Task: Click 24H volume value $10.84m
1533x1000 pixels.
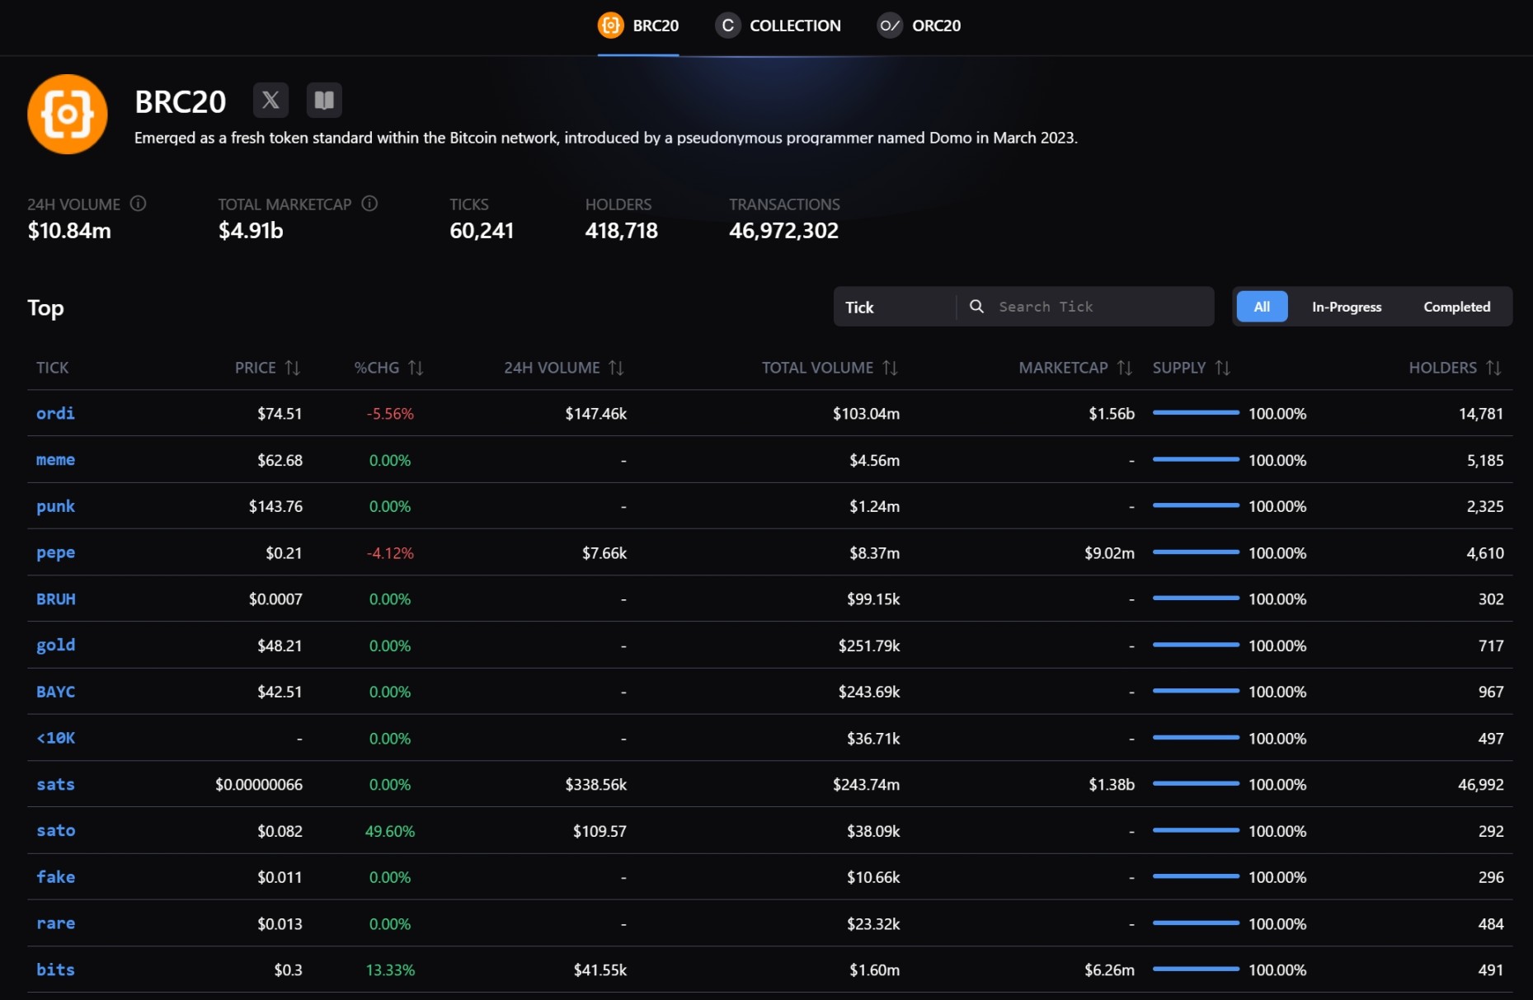Action: tap(69, 231)
